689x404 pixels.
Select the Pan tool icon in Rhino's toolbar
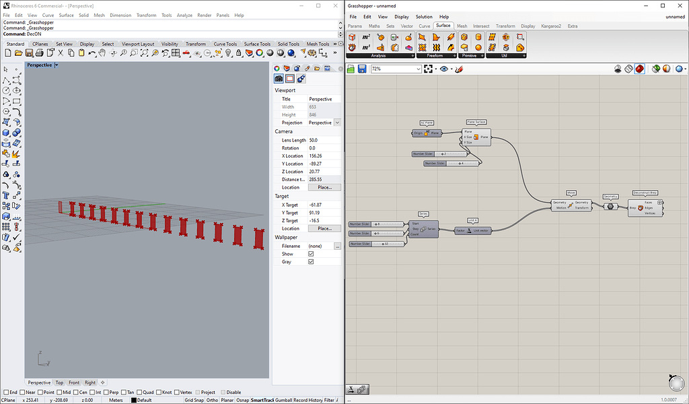[x=102, y=53]
